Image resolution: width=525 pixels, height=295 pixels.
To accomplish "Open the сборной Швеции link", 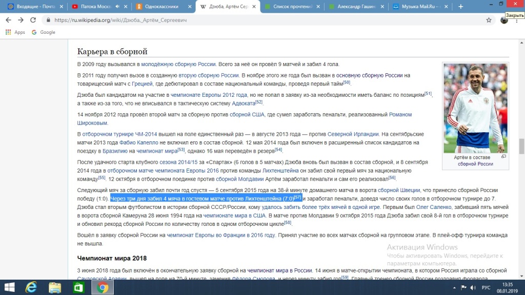I will (x=398, y=191).
